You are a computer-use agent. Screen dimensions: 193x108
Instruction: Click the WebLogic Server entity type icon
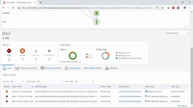146,91
